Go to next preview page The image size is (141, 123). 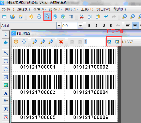(x=109, y=42)
